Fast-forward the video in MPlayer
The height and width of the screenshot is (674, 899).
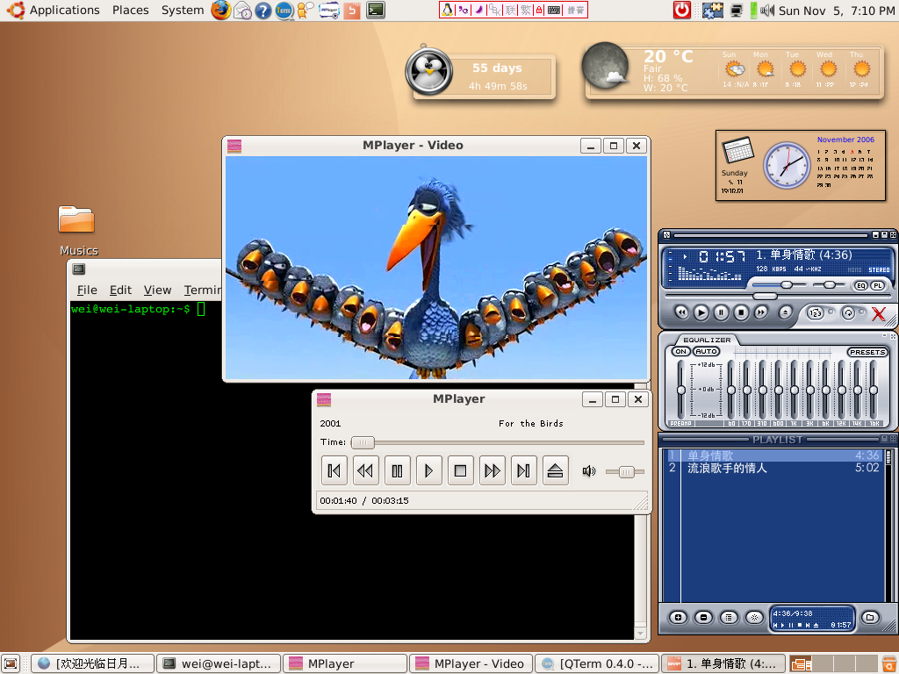(x=492, y=470)
